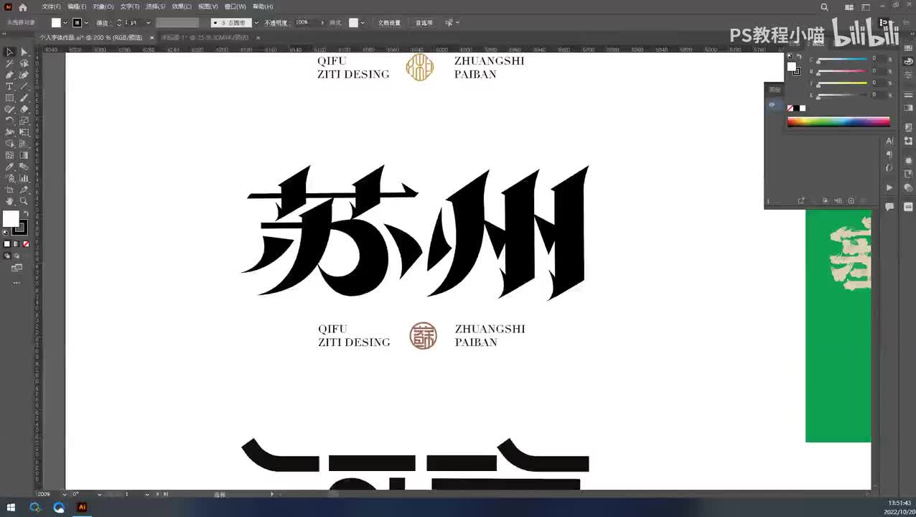Select the Free Transform tool
Image resolution: width=916 pixels, height=517 pixels.
(x=24, y=132)
